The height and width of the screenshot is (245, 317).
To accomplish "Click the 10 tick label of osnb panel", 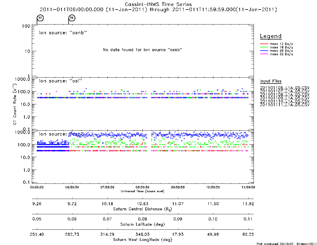I will point(27,51).
